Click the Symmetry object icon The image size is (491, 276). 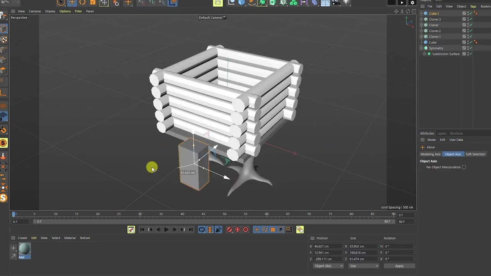426,48
